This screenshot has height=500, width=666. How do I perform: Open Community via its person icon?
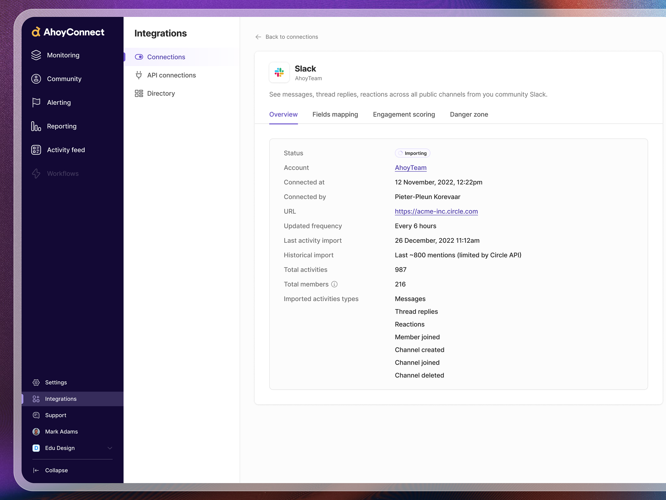click(x=36, y=79)
